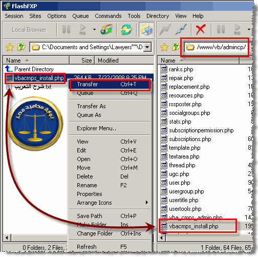Click the right pane parent folder up icon
258x257 pixels.
(x=176, y=47)
